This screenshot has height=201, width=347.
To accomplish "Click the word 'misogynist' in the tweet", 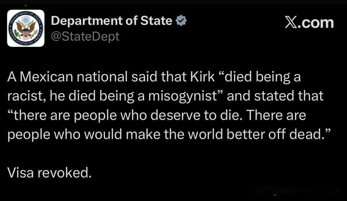I will point(183,96).
